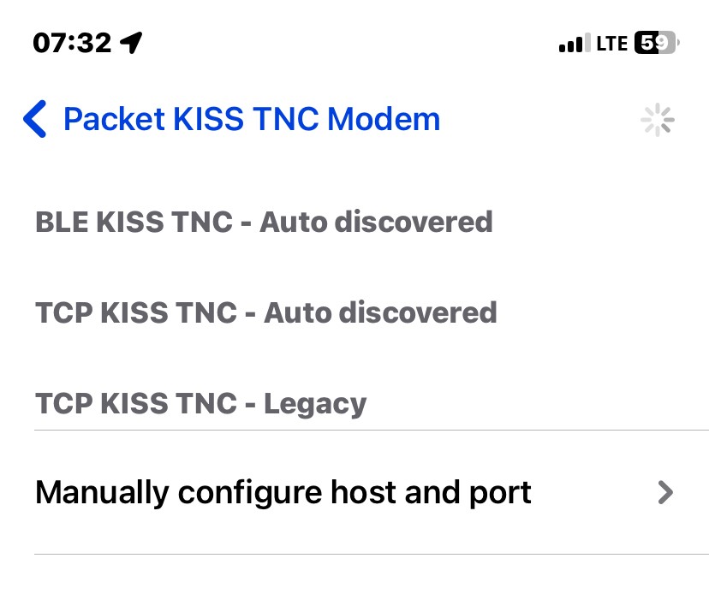This screenshot has width=709, height=600.
Task: Select the TCP KISS TNC Auto discovered header
Action: (265, 312)
